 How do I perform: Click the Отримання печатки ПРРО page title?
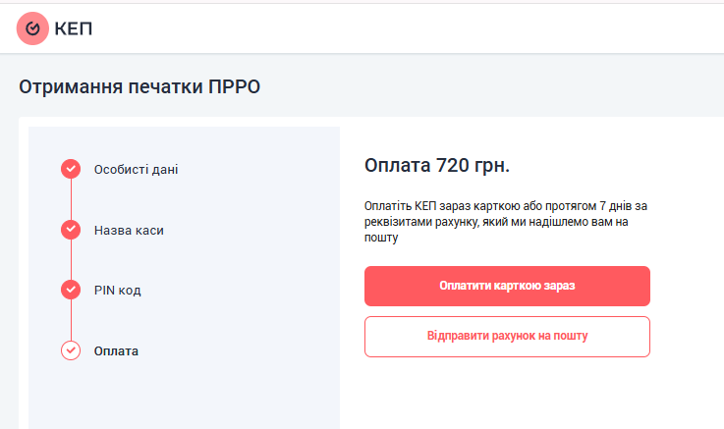tap(139, 86)
